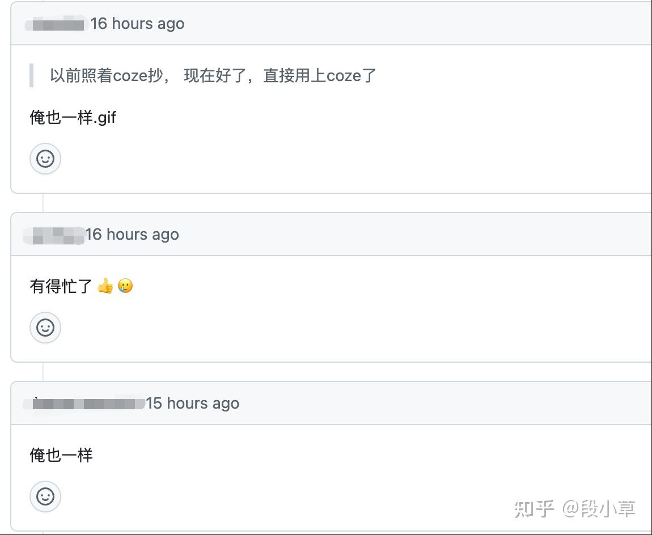Click the thumbs-up emoji after 有得忙了
This screenshot has width=652, height=535.
click(105, 286)
